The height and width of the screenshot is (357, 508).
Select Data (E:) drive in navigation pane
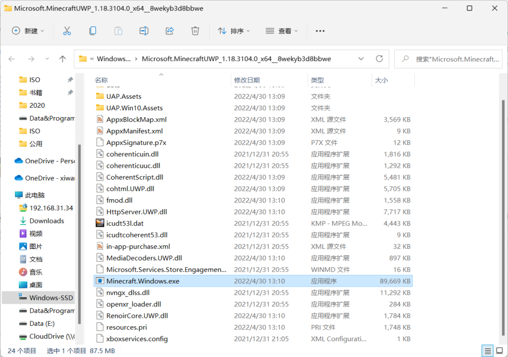click(42, 324)
